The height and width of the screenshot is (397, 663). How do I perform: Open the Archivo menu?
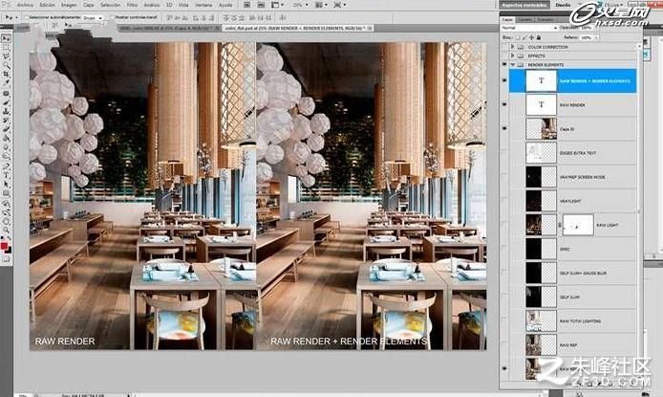point(26,5)
